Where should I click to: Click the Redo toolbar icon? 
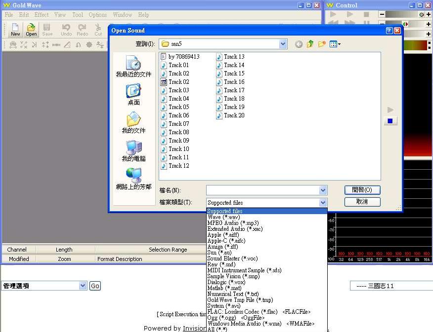tap(82, 30)
